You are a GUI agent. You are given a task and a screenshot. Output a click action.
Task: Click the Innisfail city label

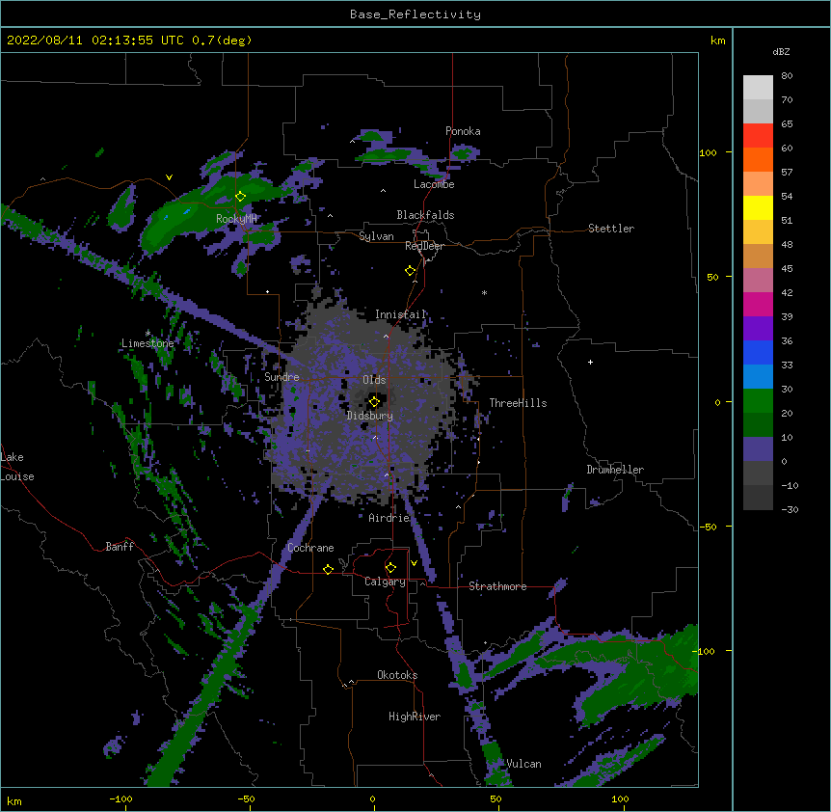point(400,314)
